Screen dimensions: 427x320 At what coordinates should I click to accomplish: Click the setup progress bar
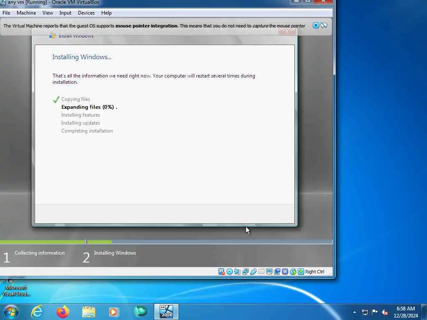[166, 242]
